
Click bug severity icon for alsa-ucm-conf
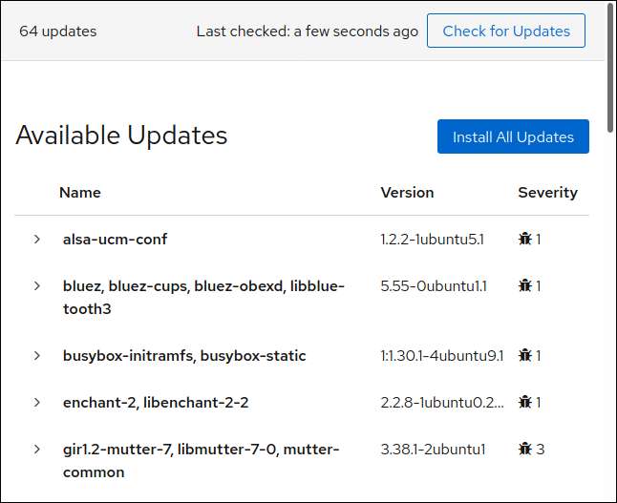pyautogui.click(x=524, y=240)
